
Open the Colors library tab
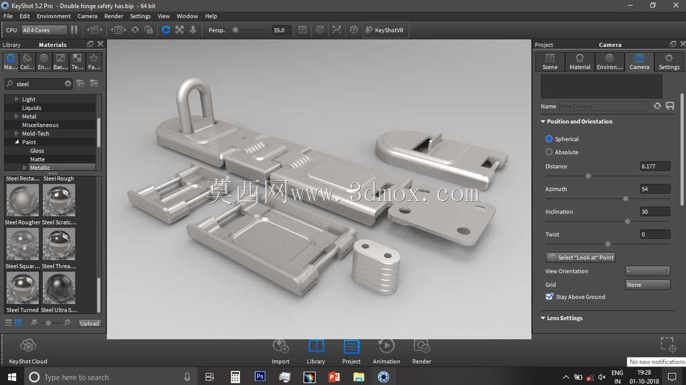coord(27,61)
